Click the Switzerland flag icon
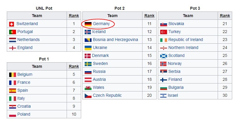Viewport: 239px width, 123px height. pyautogui.click(x=12, y=24)
